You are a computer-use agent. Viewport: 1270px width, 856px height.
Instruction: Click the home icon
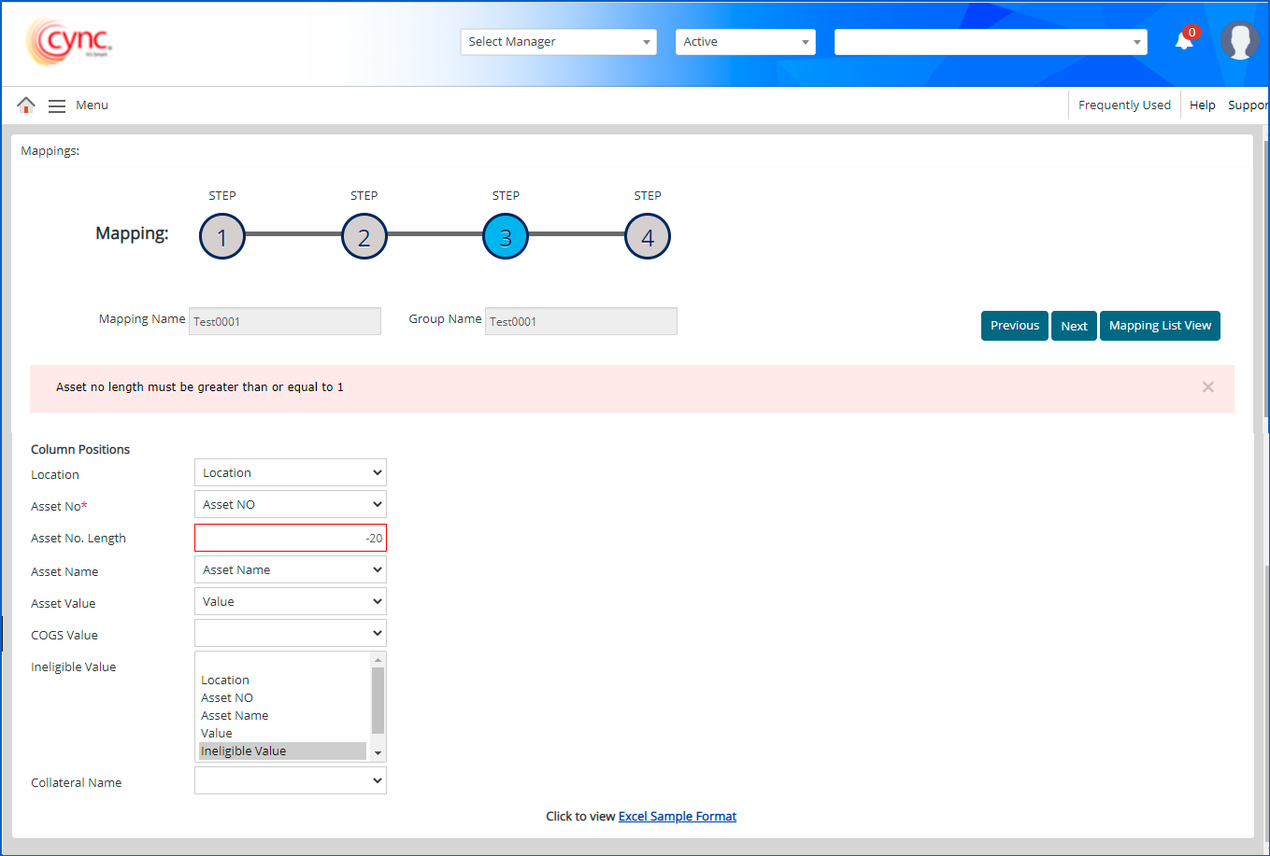[x=26, y=105]
